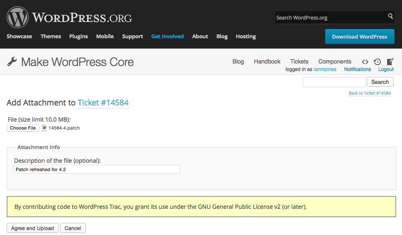Screen dimensions: 402x235
Task: Click the File size limit 10.0 MB label
Action: click(x=39, y=120)
